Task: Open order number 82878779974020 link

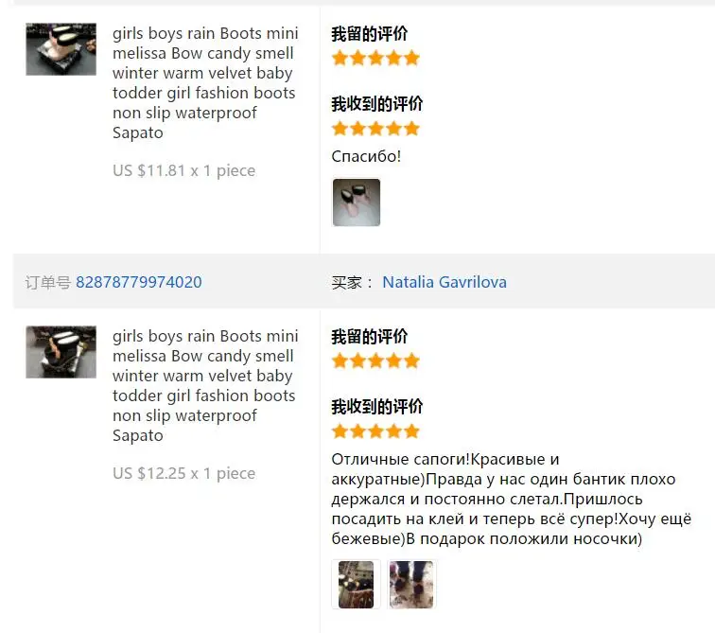Action: click(139, 282)
